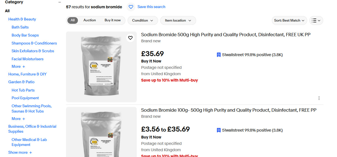337x157 pixels.
Task: Change results layout with list view icon
Action: (x=316, y=20)
